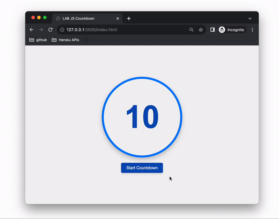Viewport: 279px width, 219px height.
Task: Open the Chrome three-dot menu
Action: pyautogui.click(x=252, y=30)
